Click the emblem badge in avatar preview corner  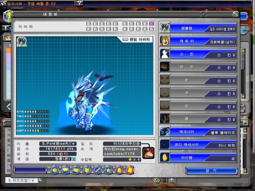point(22,42)
